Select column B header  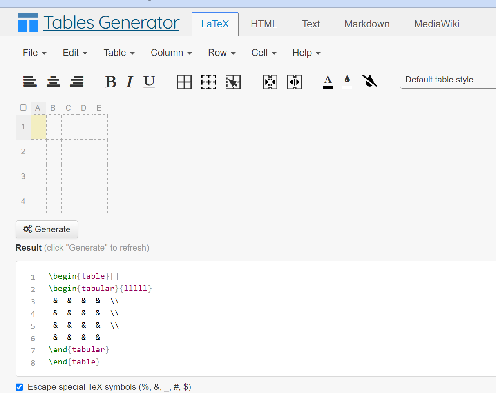tap(53, 108)
